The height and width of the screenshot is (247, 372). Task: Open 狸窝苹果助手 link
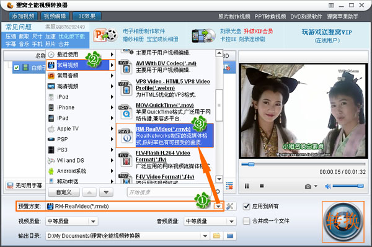coord(342,17)
